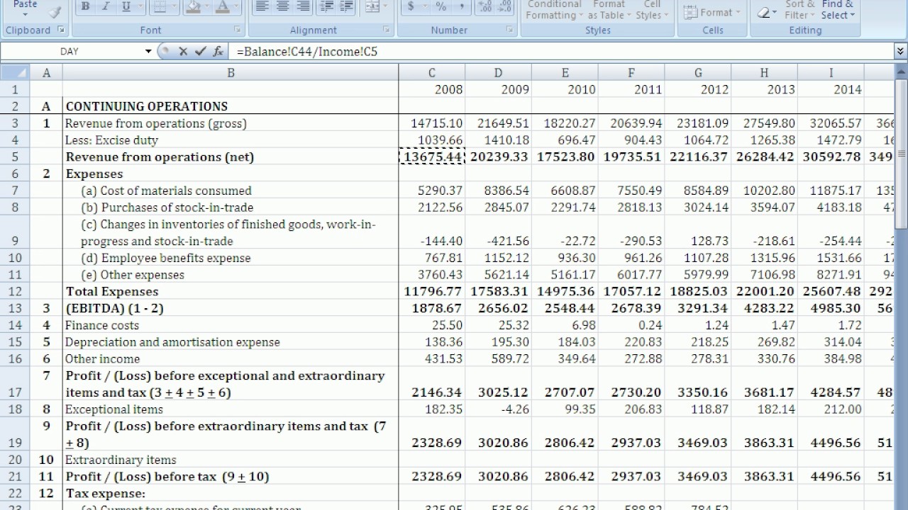The image size is (908, 510).
Task: Align text right in Alignment group
Action: coord(303,7)
